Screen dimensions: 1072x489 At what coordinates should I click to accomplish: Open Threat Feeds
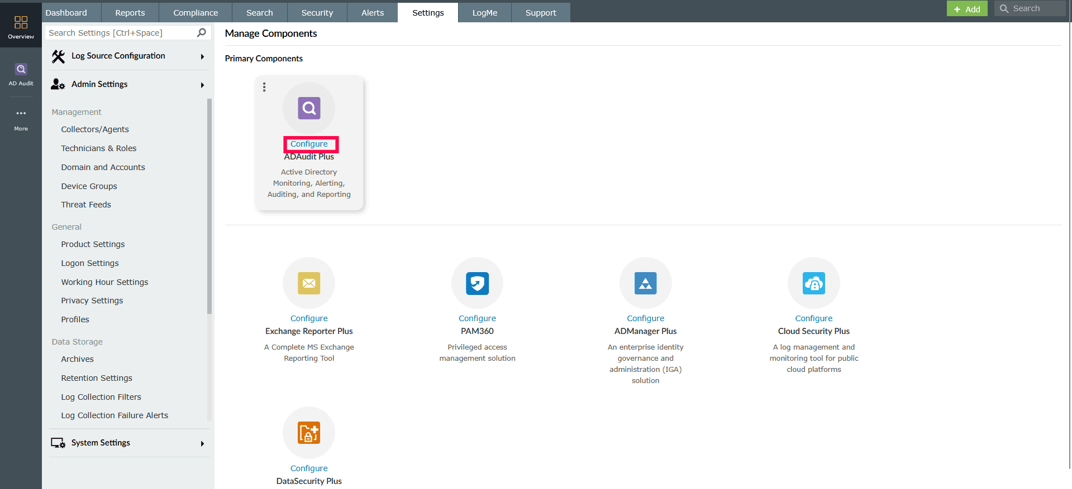coord(86,205)
